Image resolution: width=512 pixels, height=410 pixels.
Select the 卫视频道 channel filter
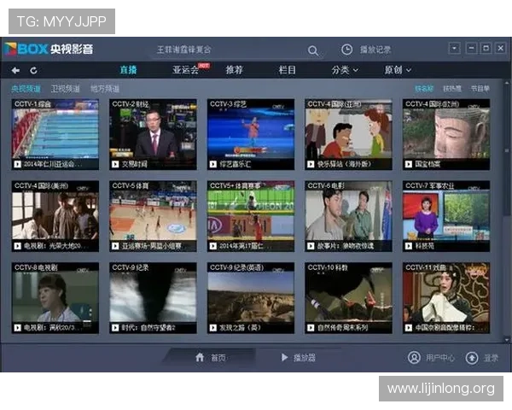(66, 89)
